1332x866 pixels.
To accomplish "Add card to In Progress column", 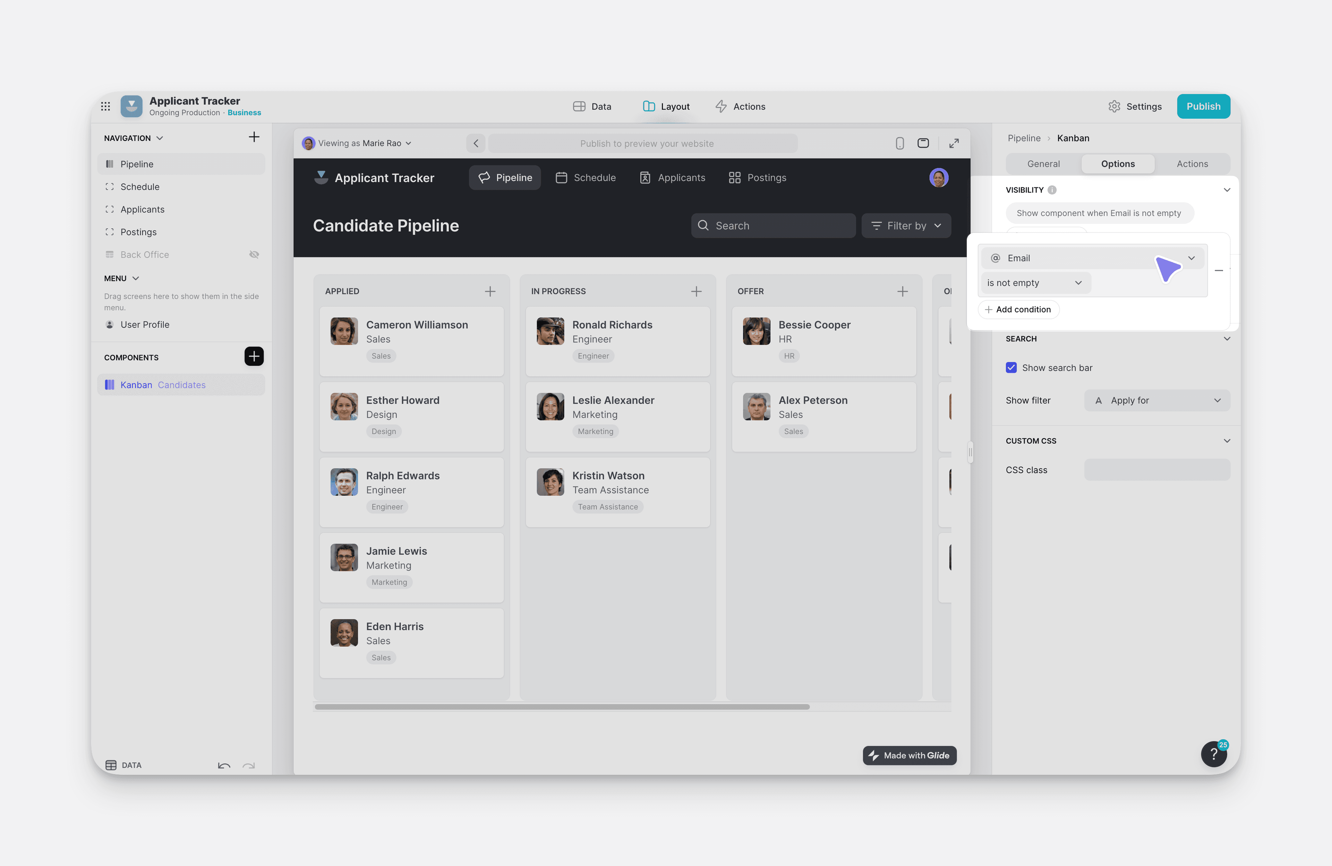I will (696, 291).
